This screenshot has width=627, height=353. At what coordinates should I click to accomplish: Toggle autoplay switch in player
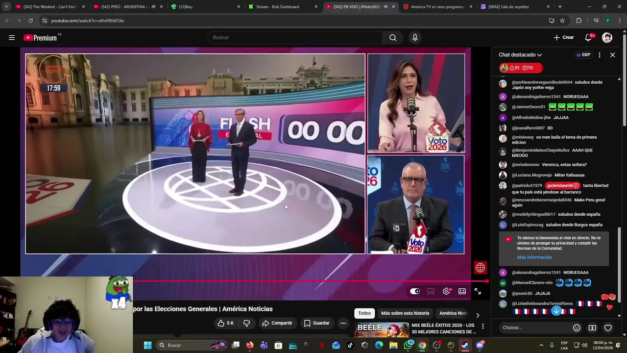pos(415,291)
